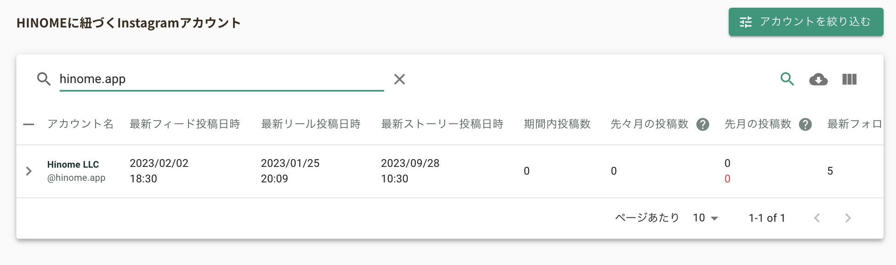
Task: Show help for 先月の投稿数 column
Action: point(805,124)
